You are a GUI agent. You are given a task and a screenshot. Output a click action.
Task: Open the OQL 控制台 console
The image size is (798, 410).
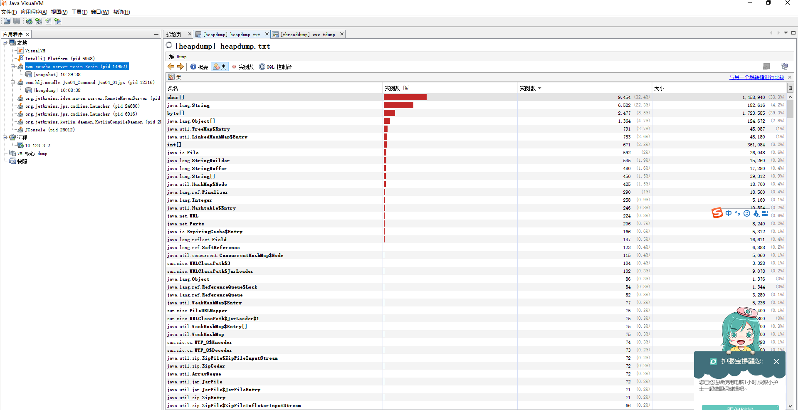(275, 67)
